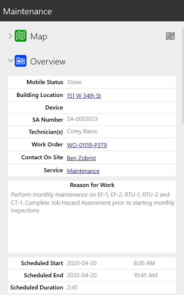Open contact Ben Zobrist link
184x295 pixels.
pos(81,158)
